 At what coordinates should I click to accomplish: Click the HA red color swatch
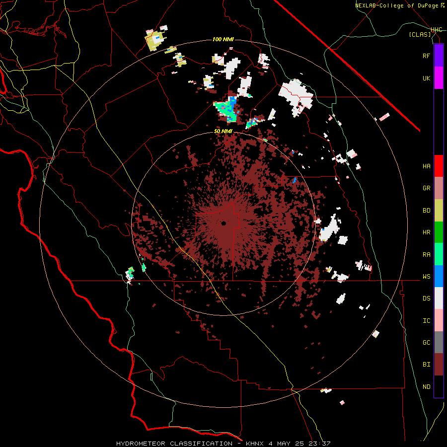[439, 166]
